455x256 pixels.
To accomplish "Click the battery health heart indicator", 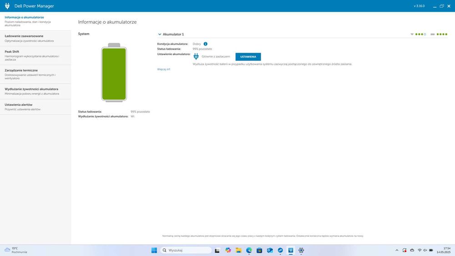I will click(412, 34).
